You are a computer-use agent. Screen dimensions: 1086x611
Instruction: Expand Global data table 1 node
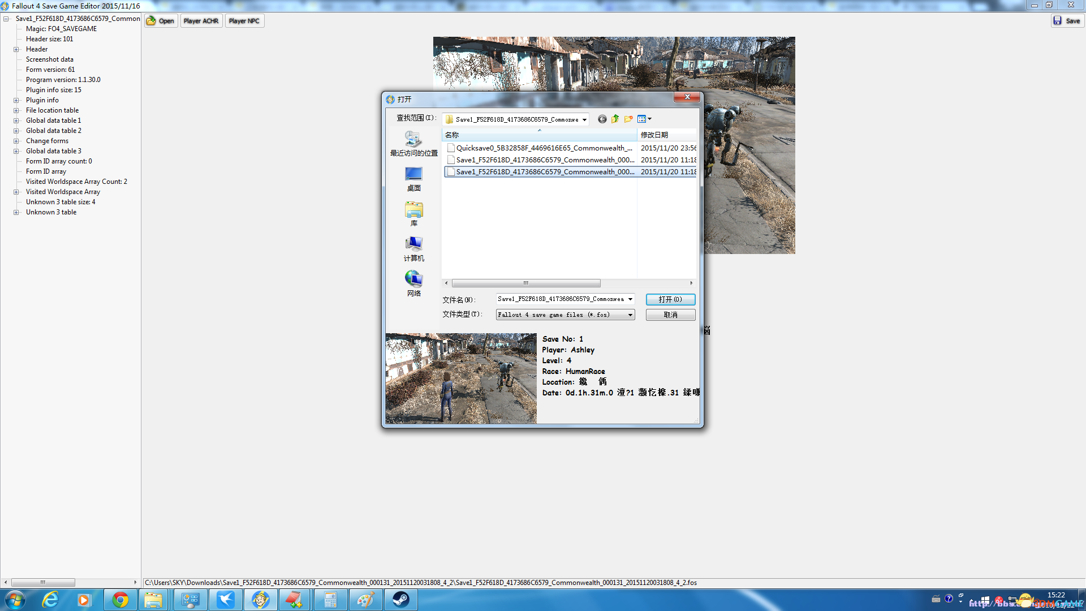pos(16,121)
